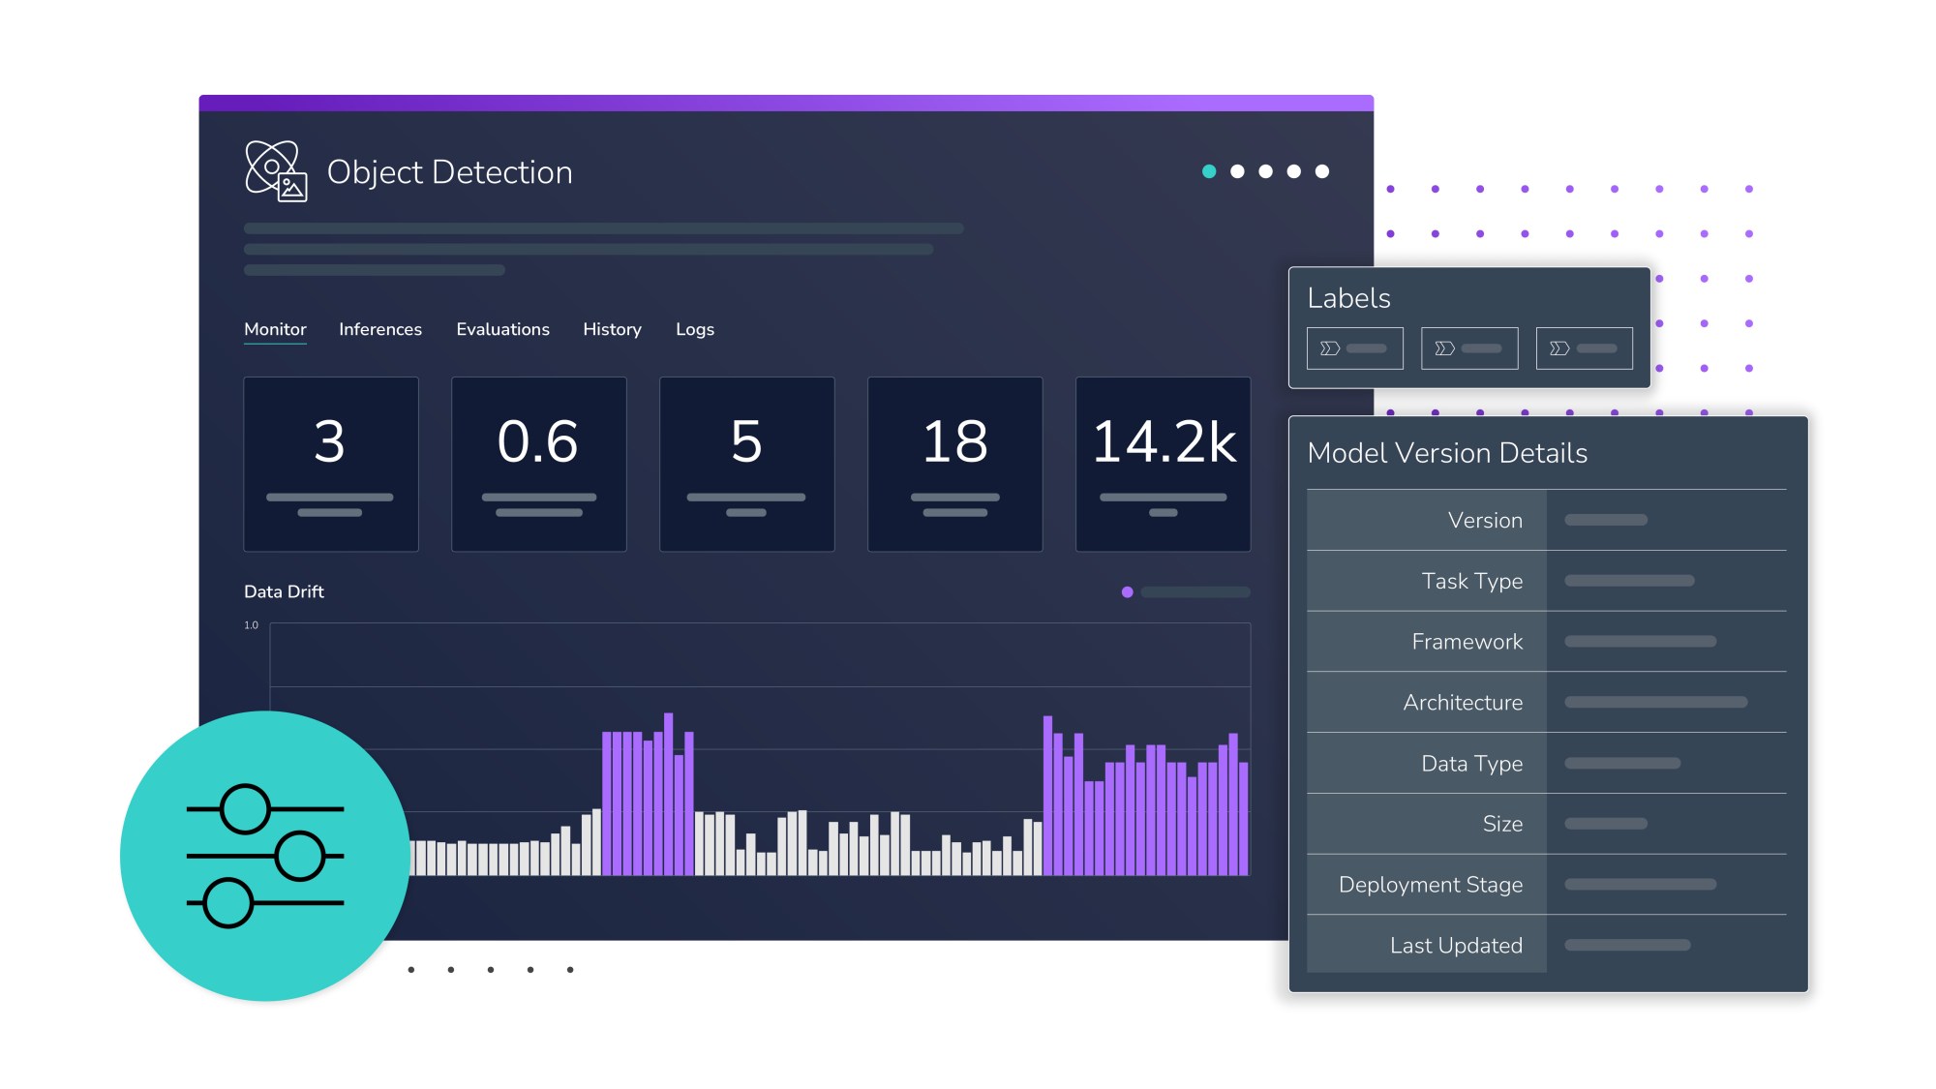Click the purple Data Drift carousel slider indicator

tap(1126, 590)
